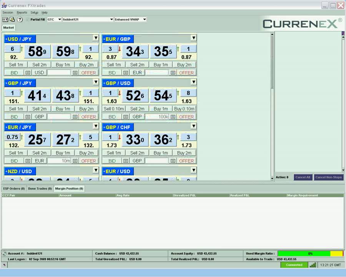Screen dimensions: 346x277
Task: Expand the GBP/JPY panel dropdown arrow
Action: click(96, 82)
